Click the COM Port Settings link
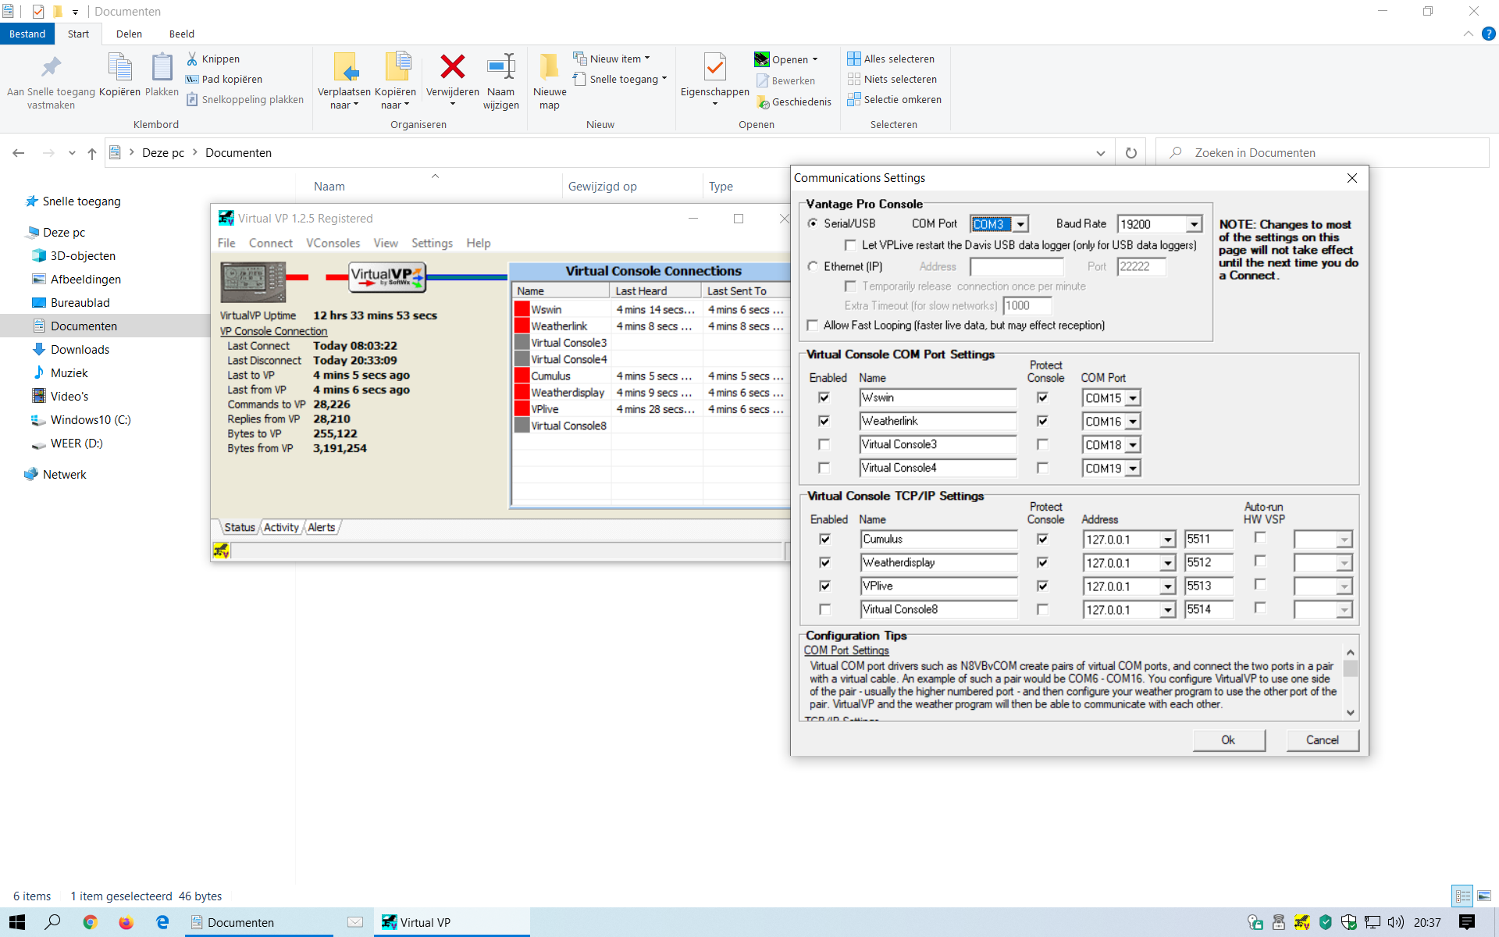 point(846,650)
